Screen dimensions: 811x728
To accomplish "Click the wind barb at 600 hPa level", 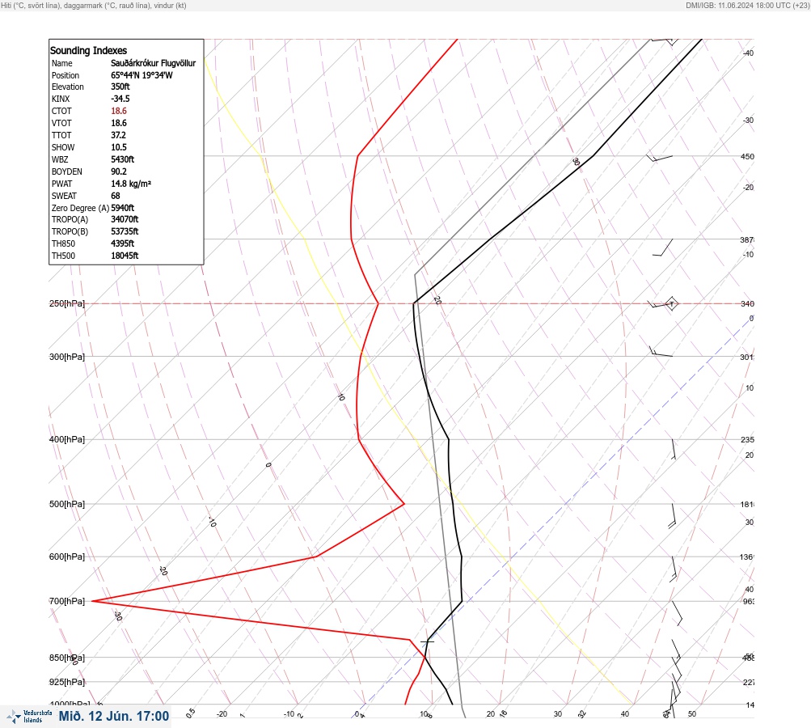I will pyautogui.click(x=674, y=569).
